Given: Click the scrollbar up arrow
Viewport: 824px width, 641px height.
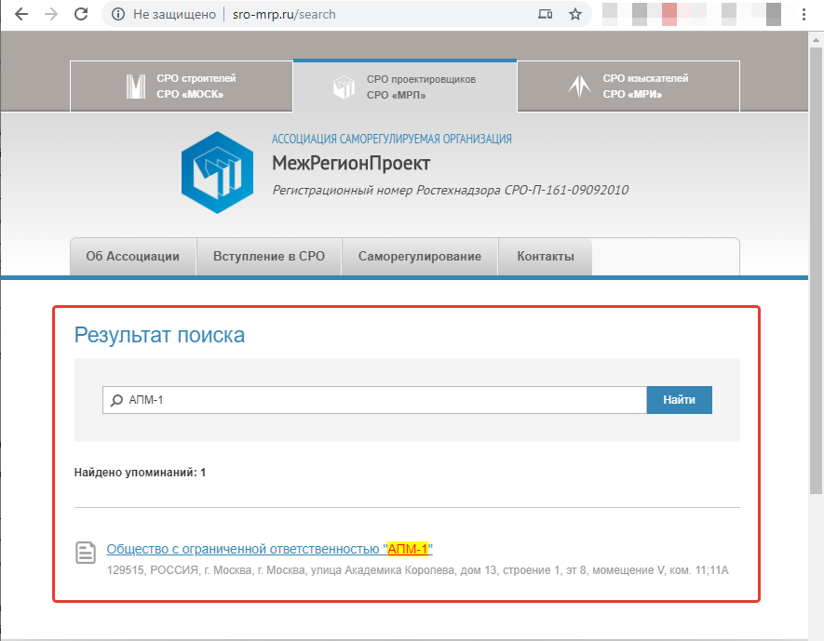Looking at the screenshot, I should pyautogui.click(x=816, y=39).
